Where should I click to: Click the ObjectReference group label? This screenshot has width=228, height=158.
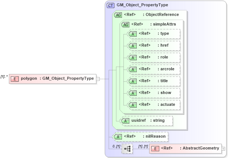152,14
